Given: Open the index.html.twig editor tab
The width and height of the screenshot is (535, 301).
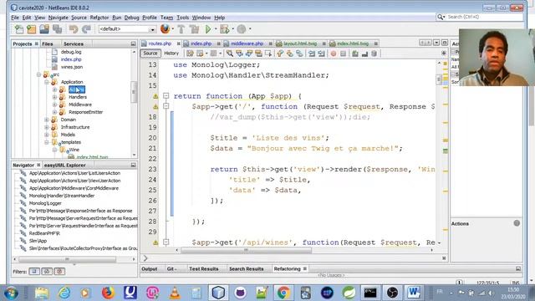Looking at the screenshot, I should [x=353, y=43].
